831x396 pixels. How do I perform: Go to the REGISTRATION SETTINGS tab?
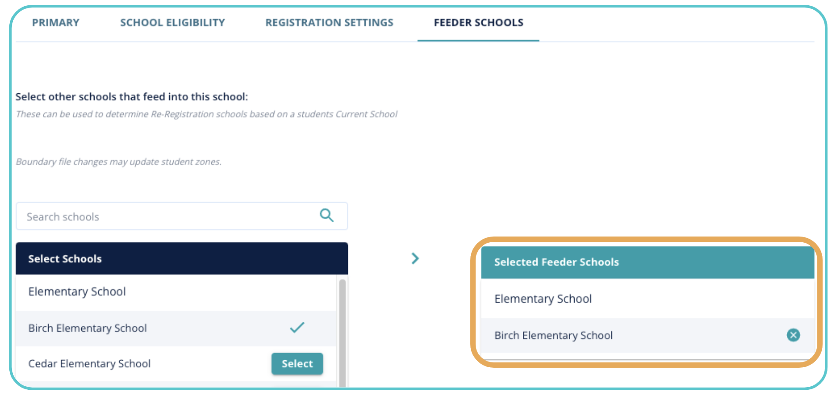click(329, 23)
